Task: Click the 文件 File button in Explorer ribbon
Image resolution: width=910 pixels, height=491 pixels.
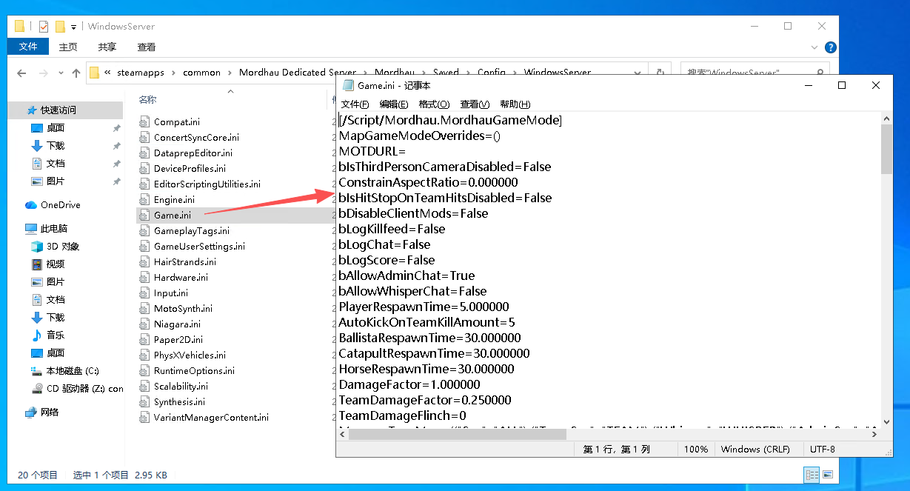Action: pos(28,47)
